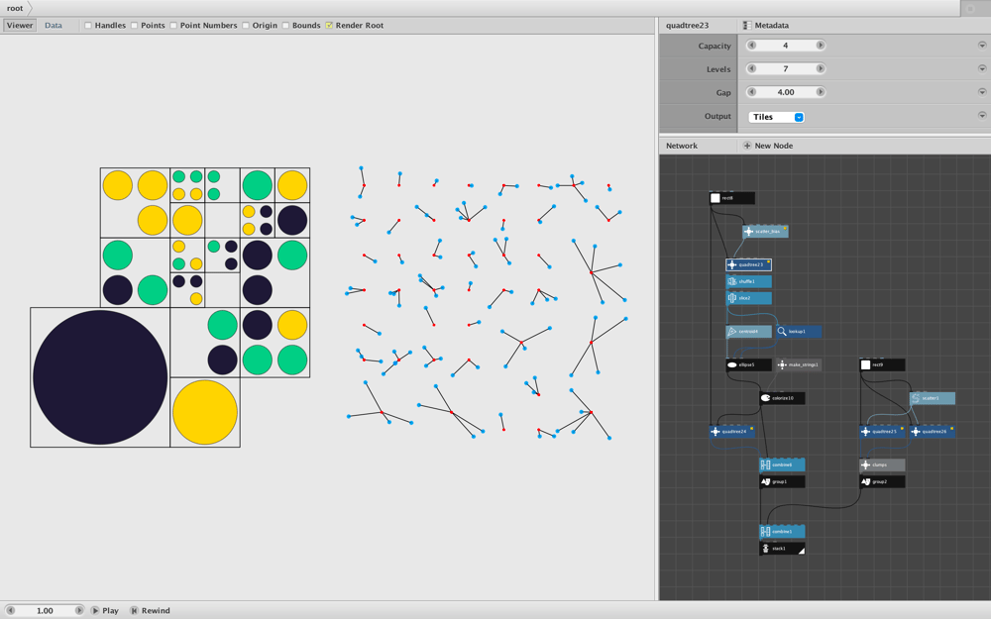Select the quadtree26 node icon
991x619 pixels.
coord(916,432)
